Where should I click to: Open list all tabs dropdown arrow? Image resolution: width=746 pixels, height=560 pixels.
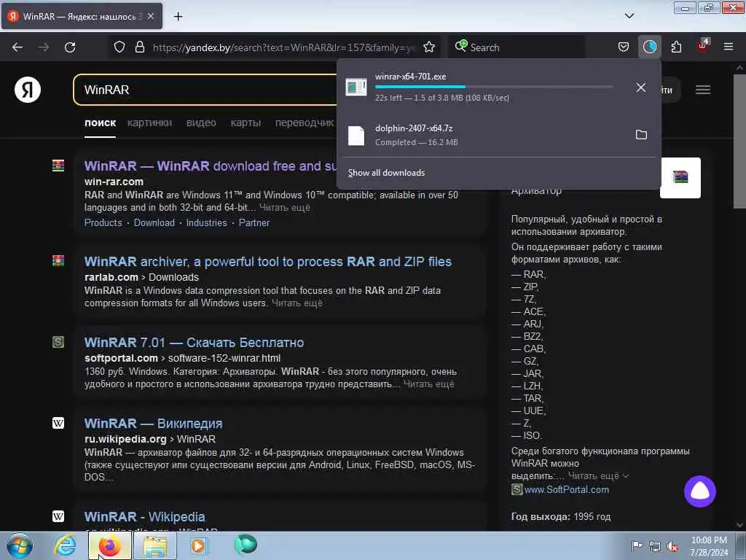[629, 16]
